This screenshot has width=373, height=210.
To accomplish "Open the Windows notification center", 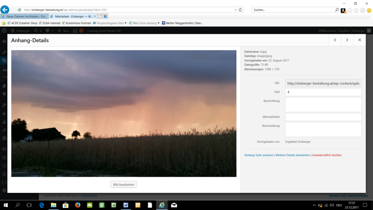I will click(365, 205).
